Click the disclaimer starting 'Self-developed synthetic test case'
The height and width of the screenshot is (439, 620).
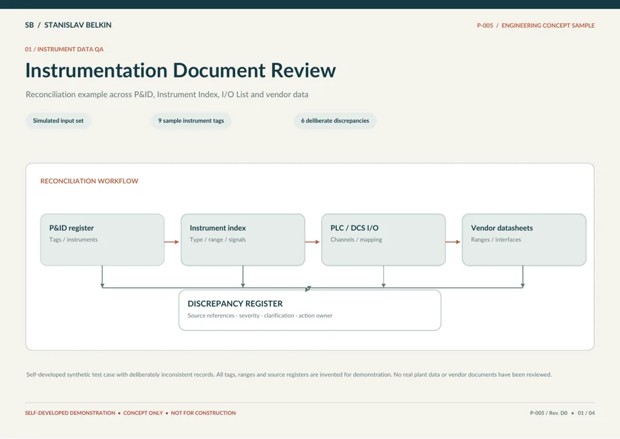pos(289,374)
